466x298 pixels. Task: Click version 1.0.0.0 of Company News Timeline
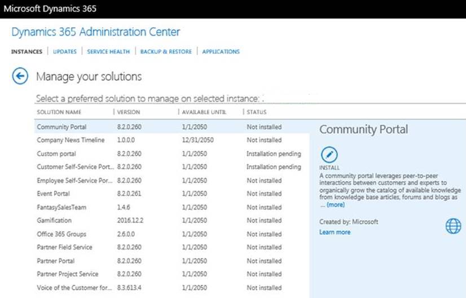click(126, 140)
